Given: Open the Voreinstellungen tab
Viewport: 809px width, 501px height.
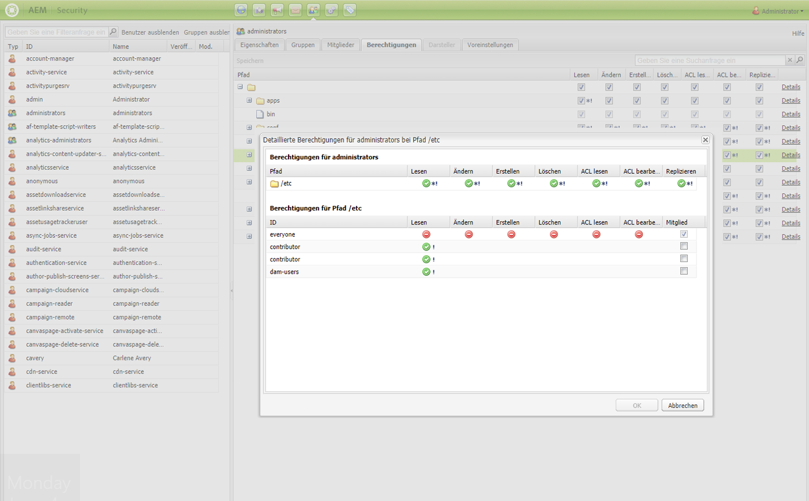Looking at the screenshot, I should (x=490, y=45).
